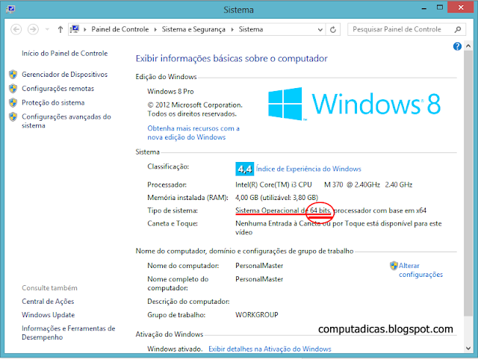478x359 pixels.
Task: Click the Intel(R) Core(TM) i3 CPU processor value
Action: (x=323, y=184)
